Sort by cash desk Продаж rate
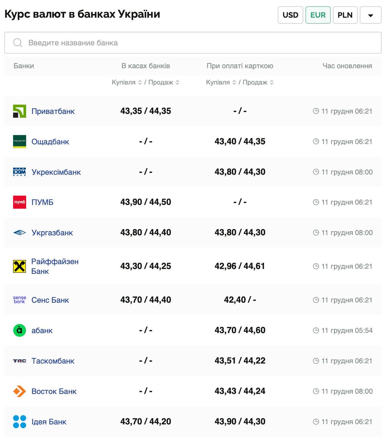 [x=177, y=82]
